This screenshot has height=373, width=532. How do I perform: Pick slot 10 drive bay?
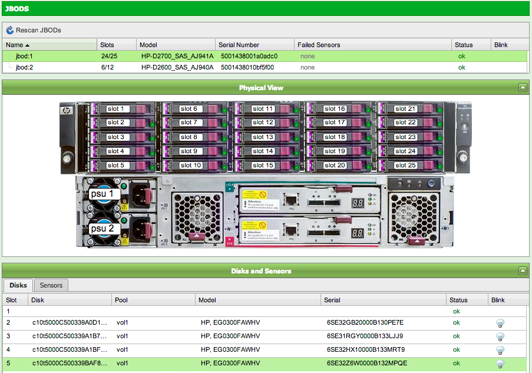[191, 166]
